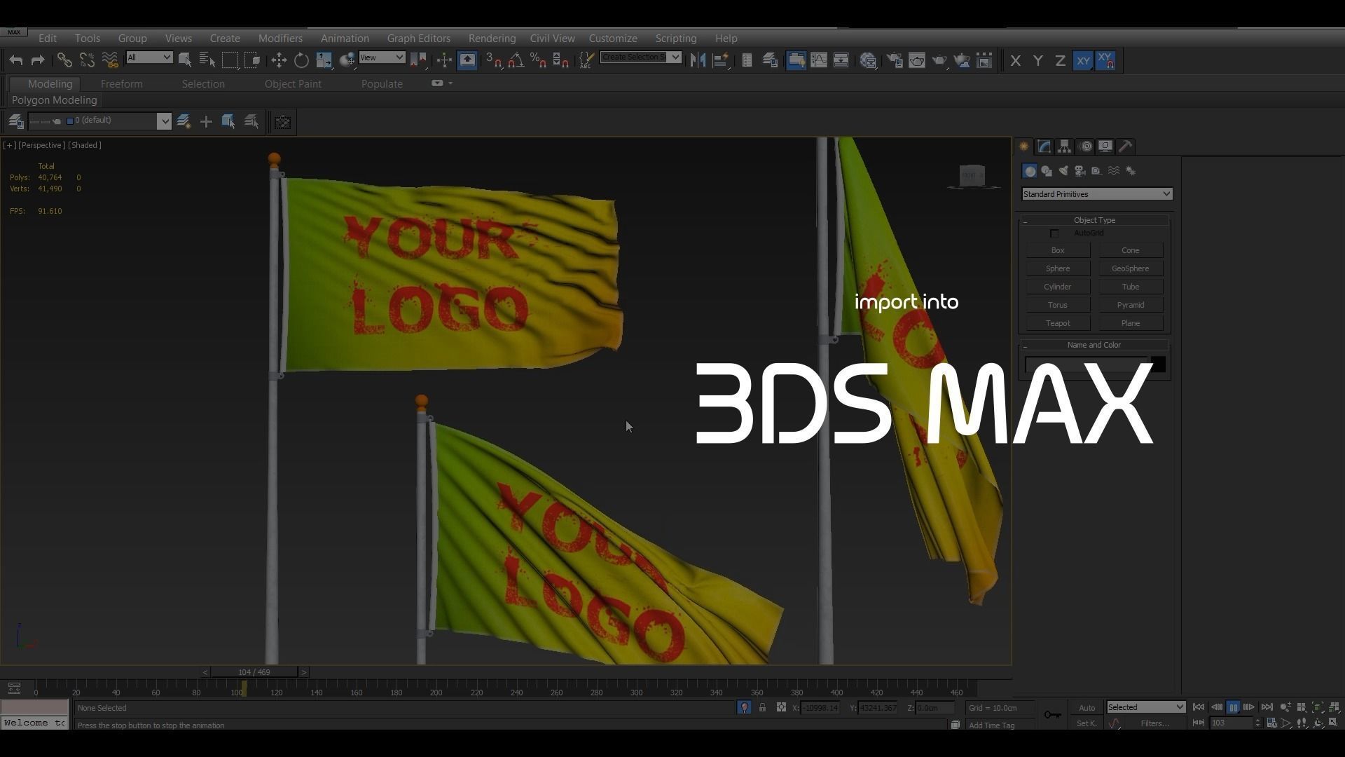The height and width of the screenshot is (757, 1345).
Task: Click the Set Keys key icon
Action: click(1052, 715)
